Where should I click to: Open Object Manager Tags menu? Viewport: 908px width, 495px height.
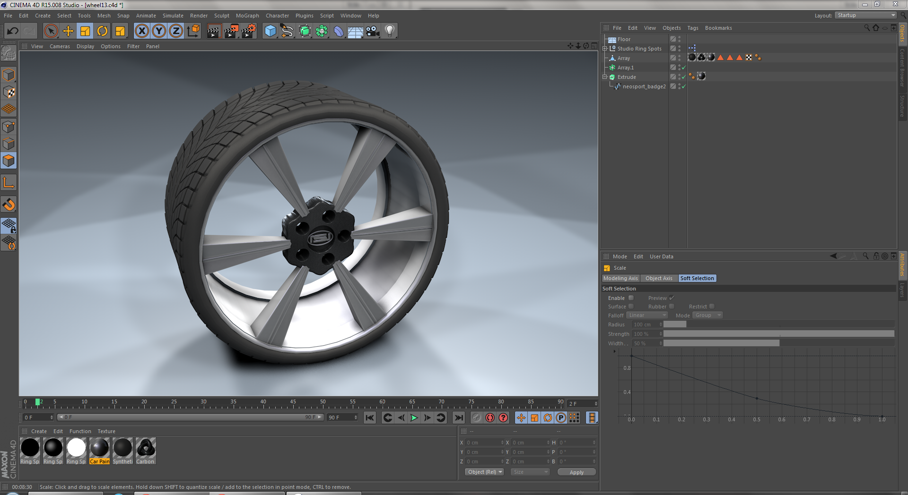pyautogui.click(x=692, y=28)
